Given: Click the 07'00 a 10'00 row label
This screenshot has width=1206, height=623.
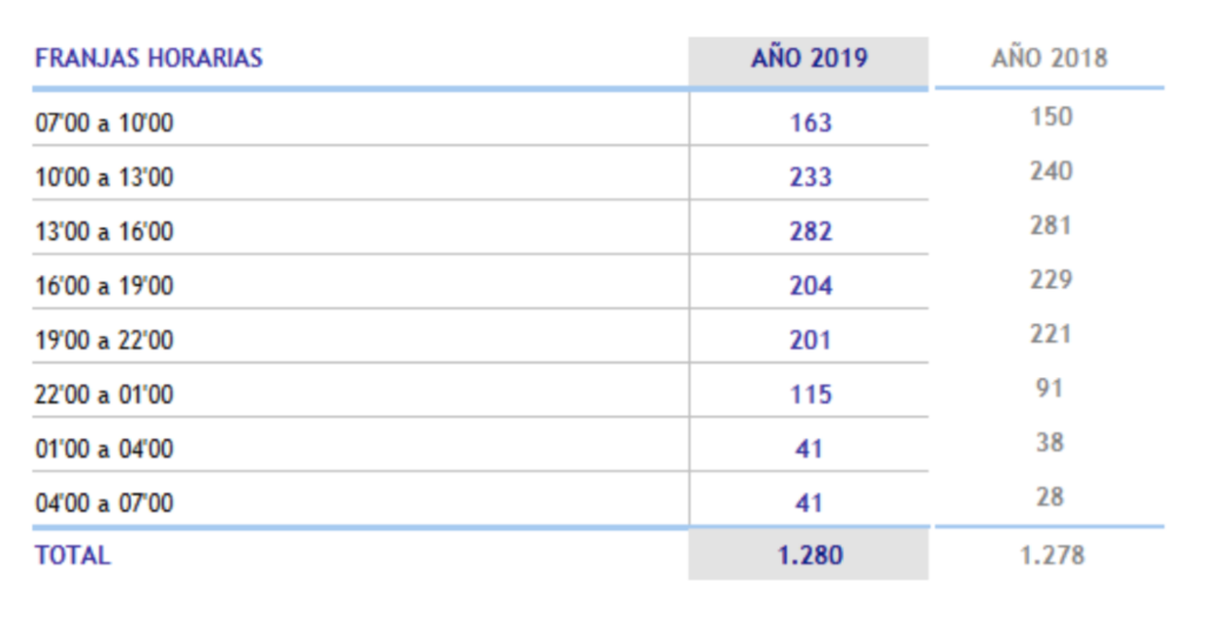Looking at the screenshot, I should [104, 123].
